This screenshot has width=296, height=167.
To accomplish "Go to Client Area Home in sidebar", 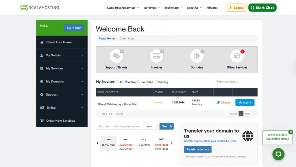I will click(x=62, y=42).
